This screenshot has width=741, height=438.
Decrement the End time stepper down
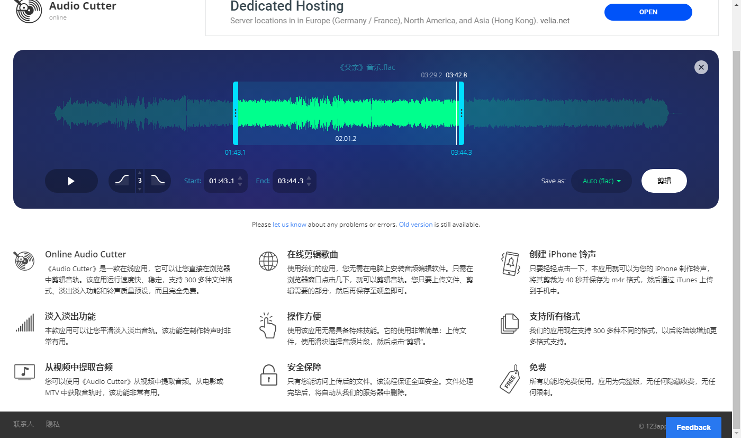(x=309, y=185)
